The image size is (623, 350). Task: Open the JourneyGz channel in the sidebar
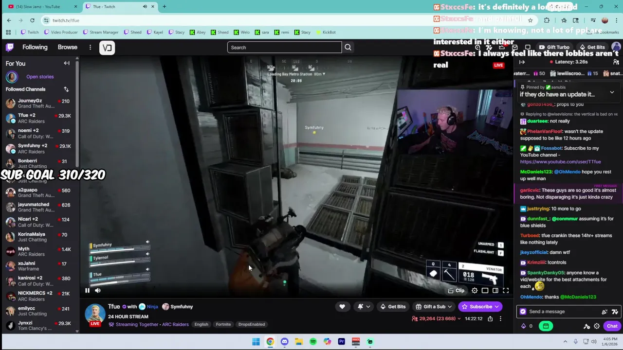tap(39, 103)
